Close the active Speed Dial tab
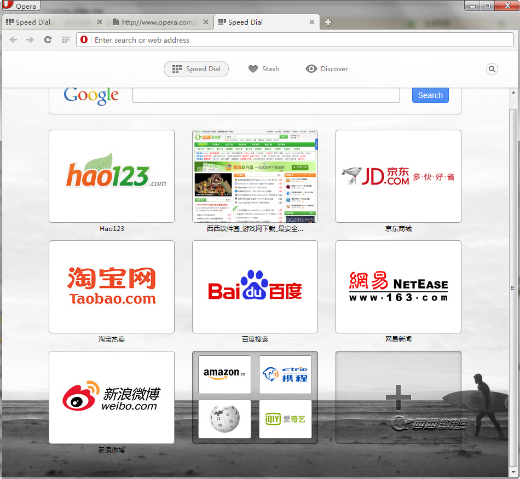This screenshot has height=479, width=520. (x=312, y=22)
